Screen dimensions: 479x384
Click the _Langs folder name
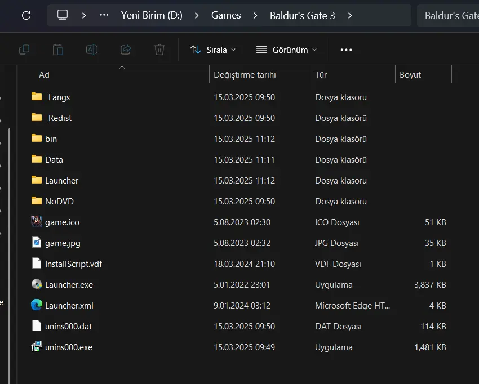[x=57, y=97]
